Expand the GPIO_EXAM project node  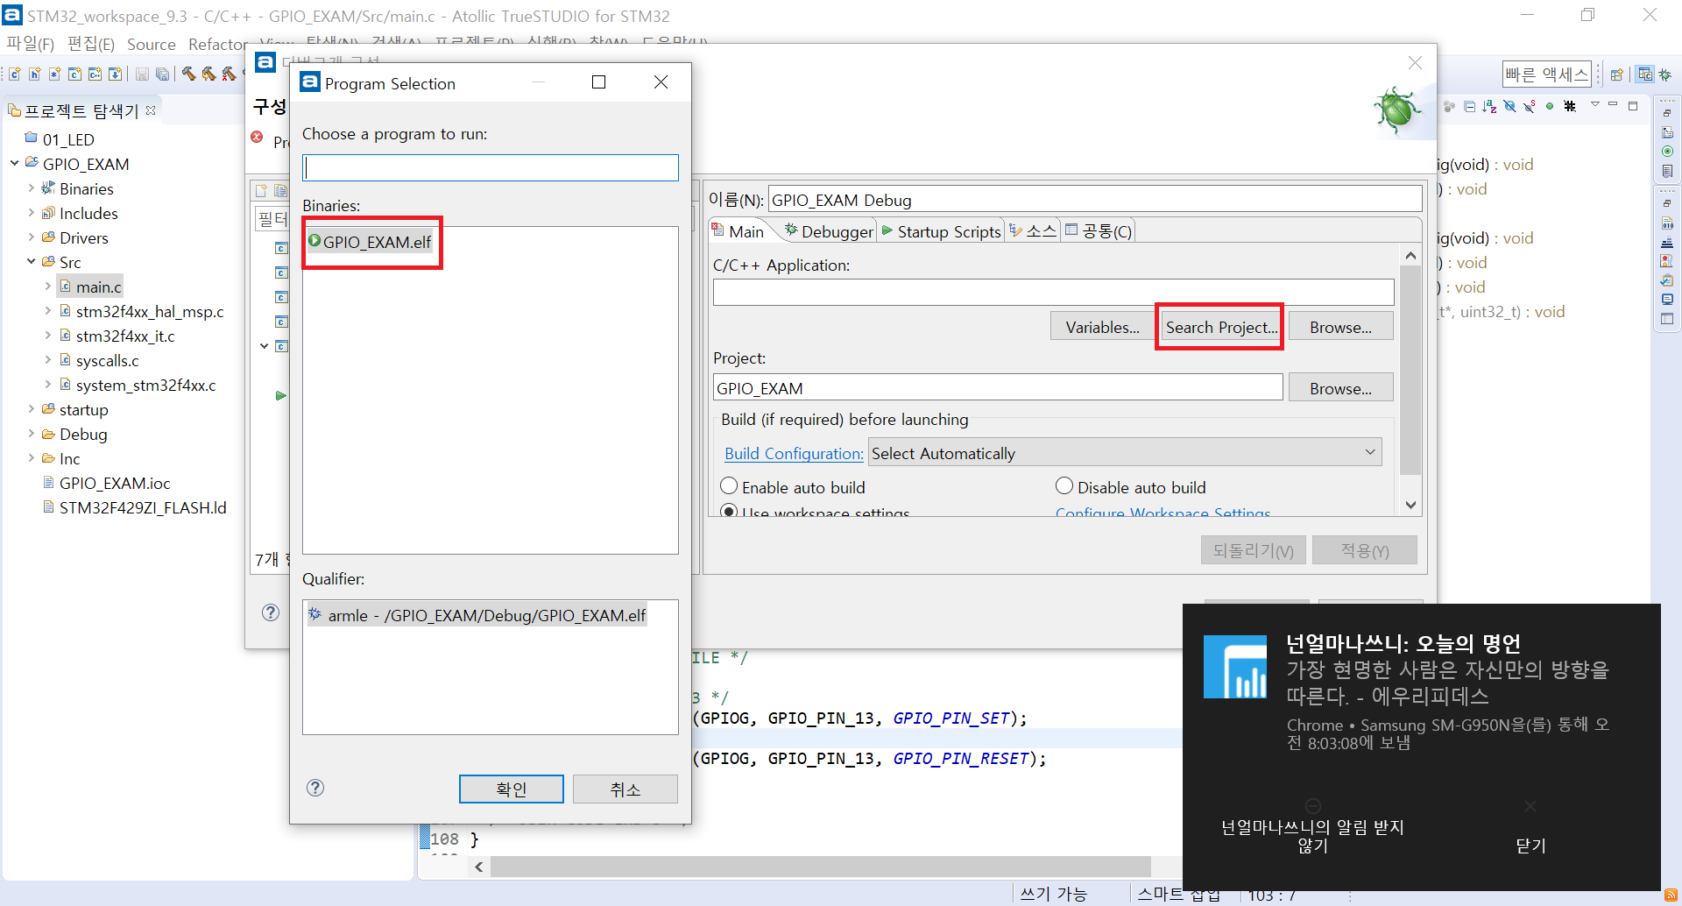point(15,163)
